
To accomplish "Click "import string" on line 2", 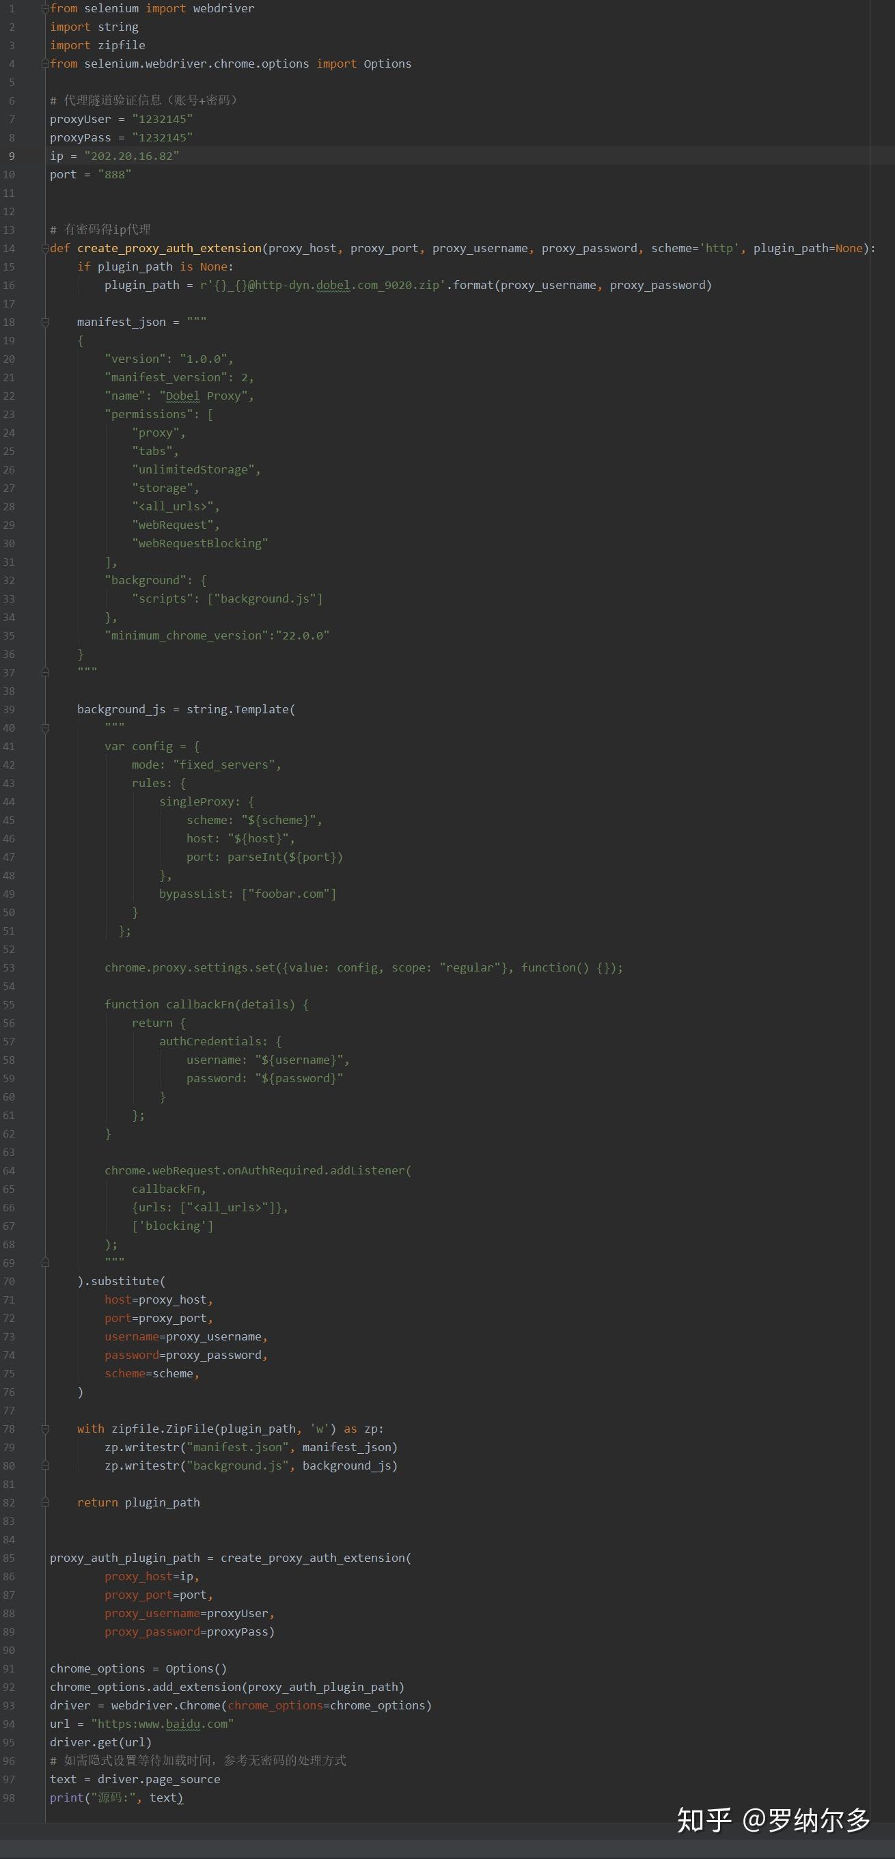I will click(x=94, y=27).
